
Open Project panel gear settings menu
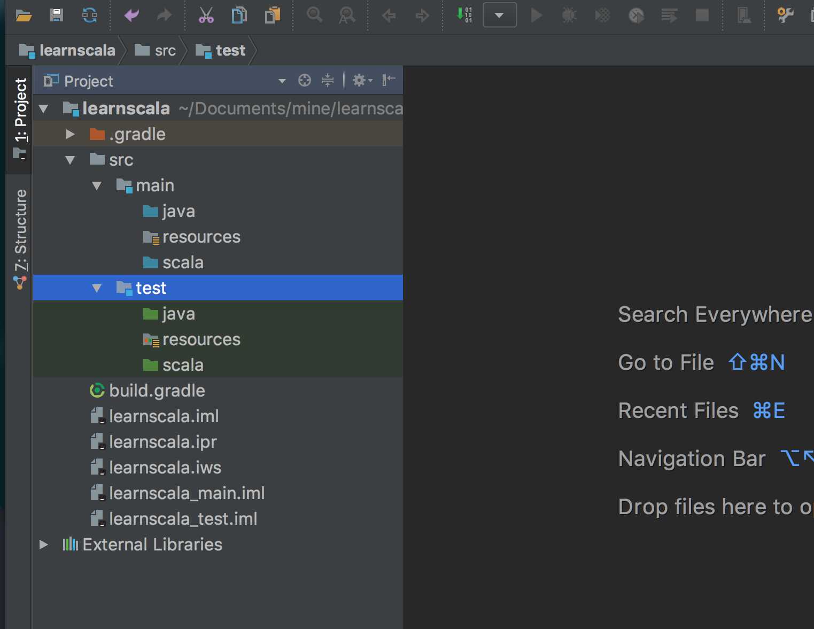click(x=362, y=80)
